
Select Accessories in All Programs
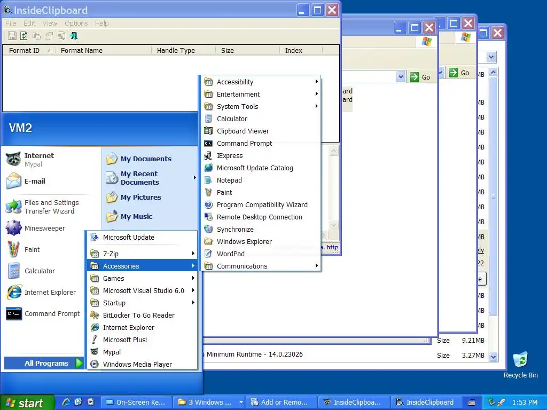(x=142, y=266)
